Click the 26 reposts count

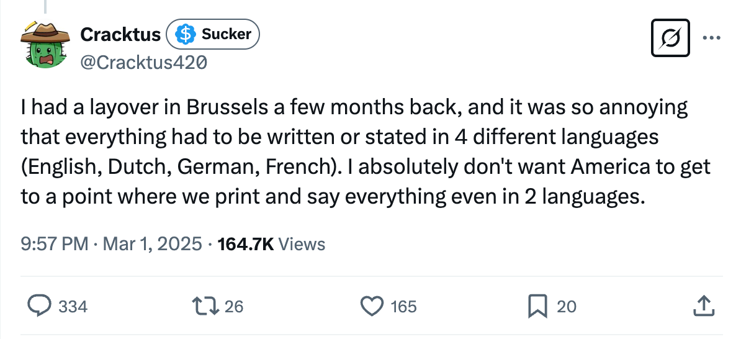[234, 306]
